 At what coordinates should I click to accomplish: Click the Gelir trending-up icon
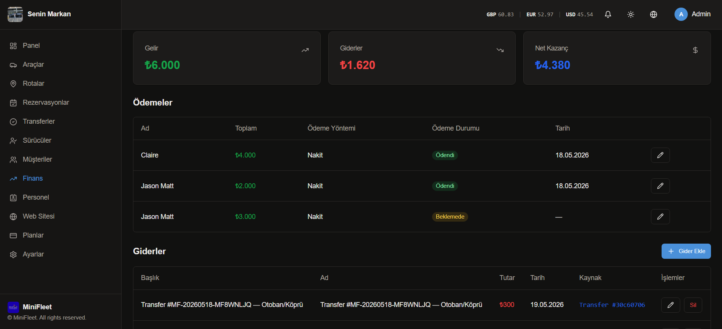[305, 50]
